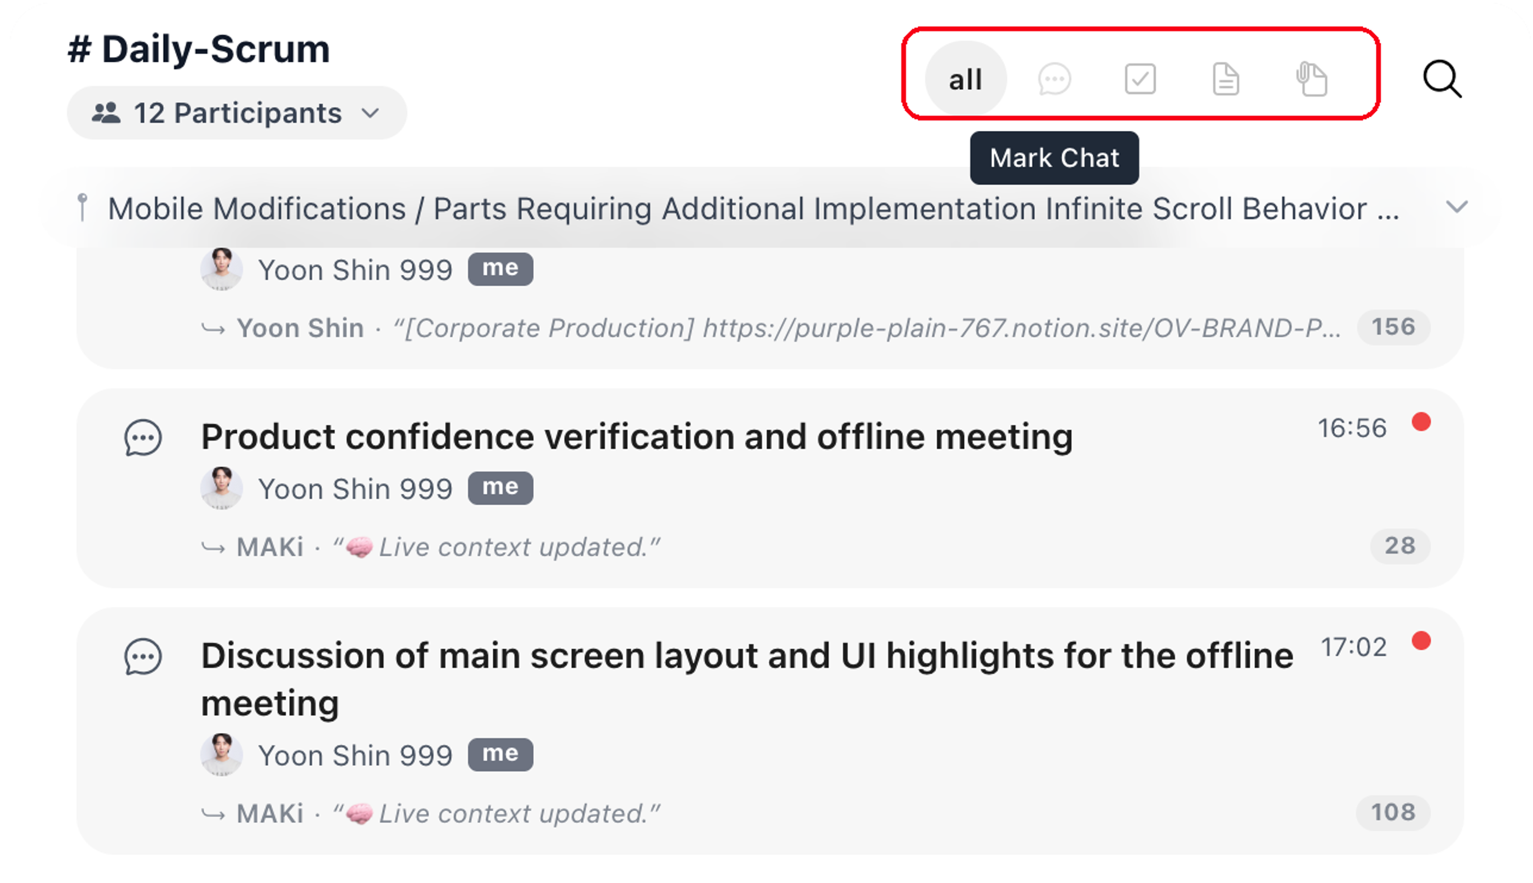This screenshot has width=1533, height=883.
Task: Open pinned Mobile Modifications message
Action: [x=753, y=209]
